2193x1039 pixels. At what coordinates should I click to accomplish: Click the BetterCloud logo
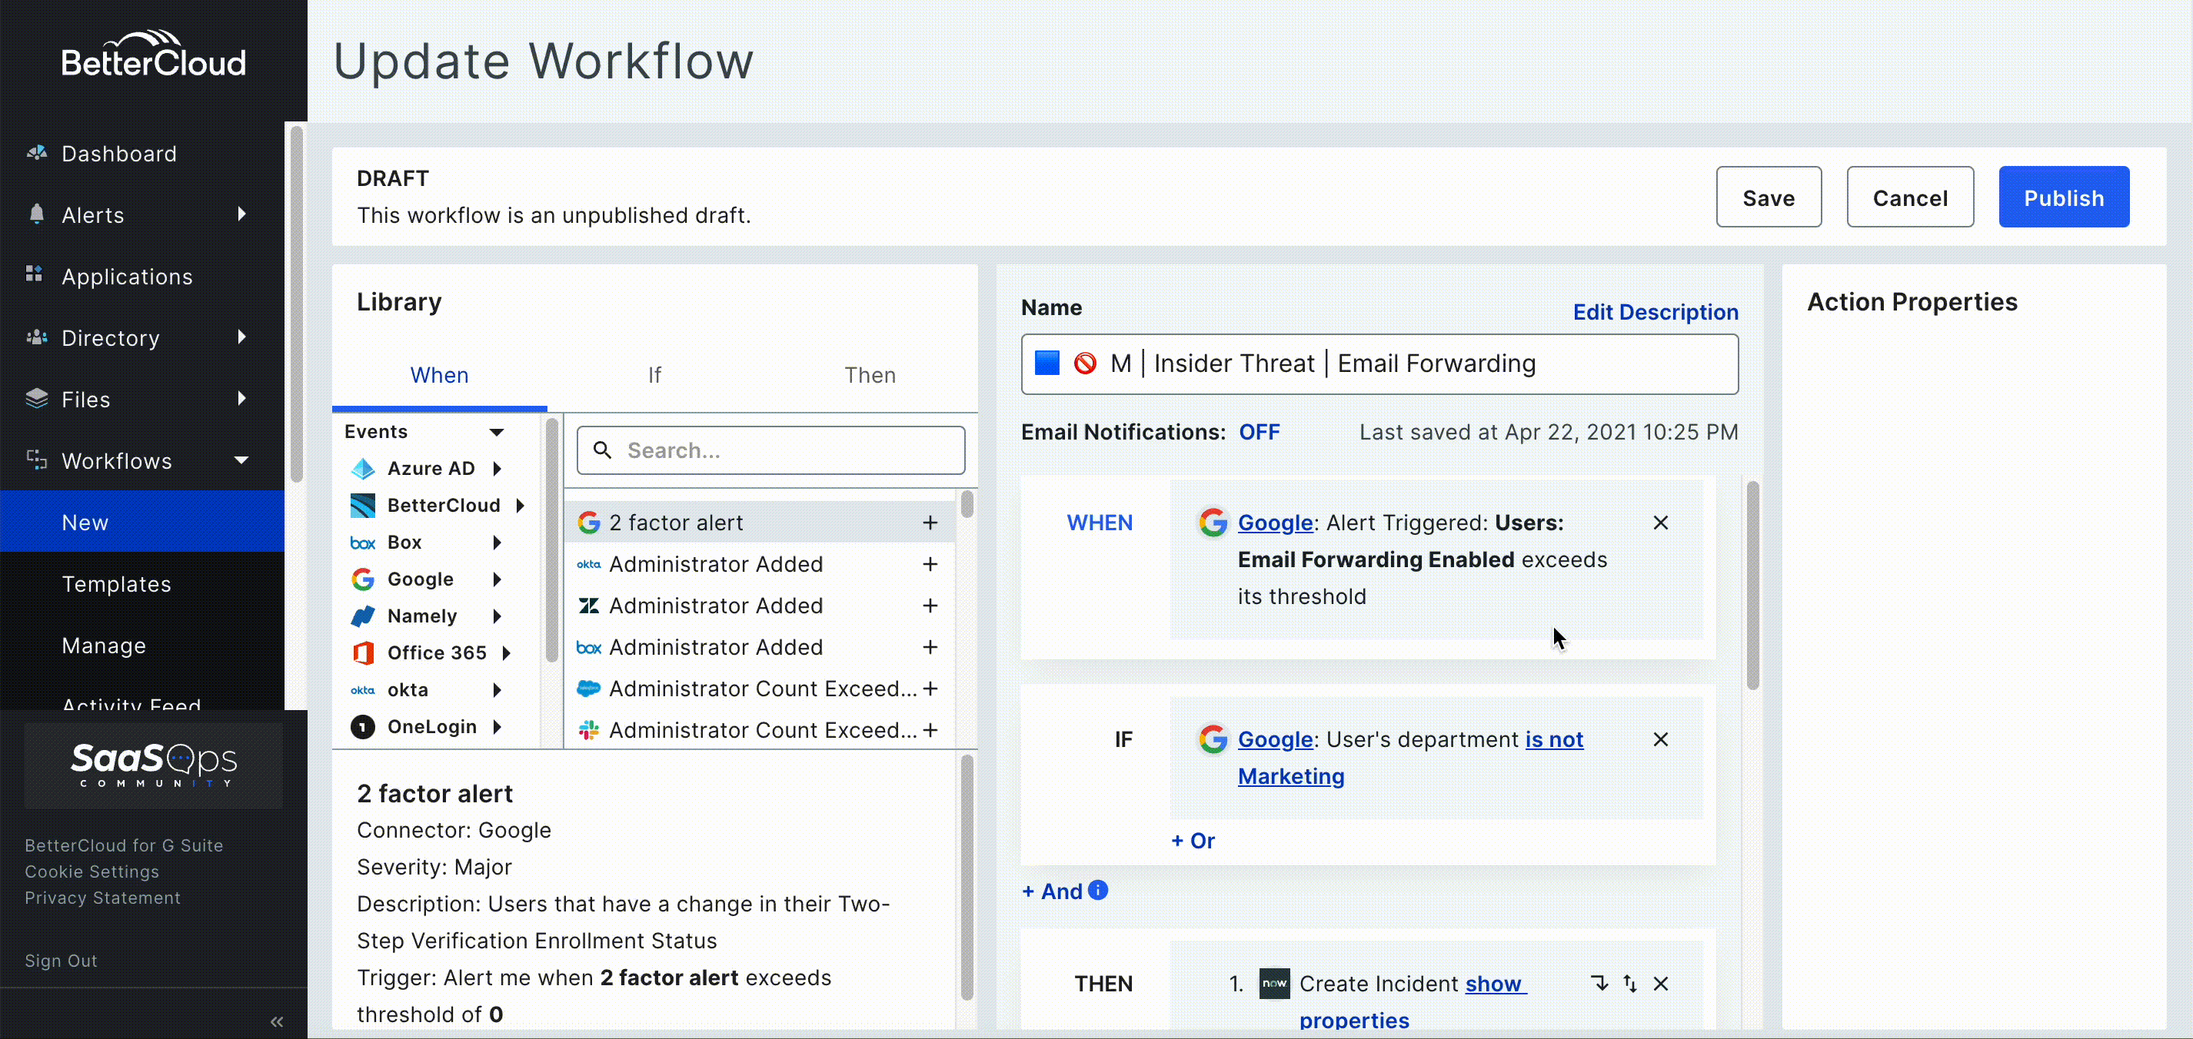153,55
